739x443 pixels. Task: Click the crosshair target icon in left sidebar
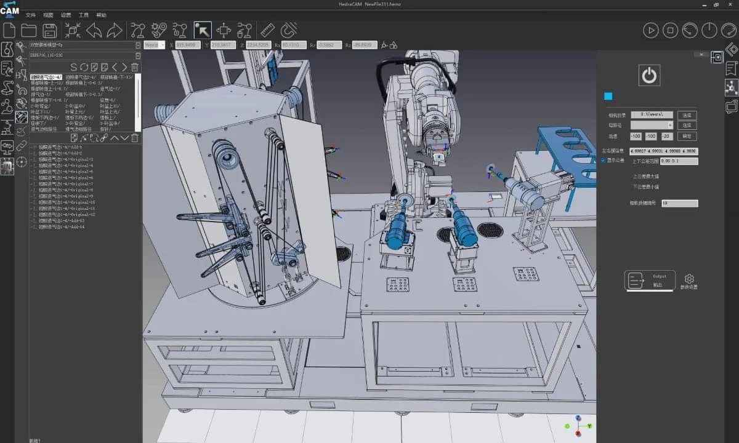[22, 161]
